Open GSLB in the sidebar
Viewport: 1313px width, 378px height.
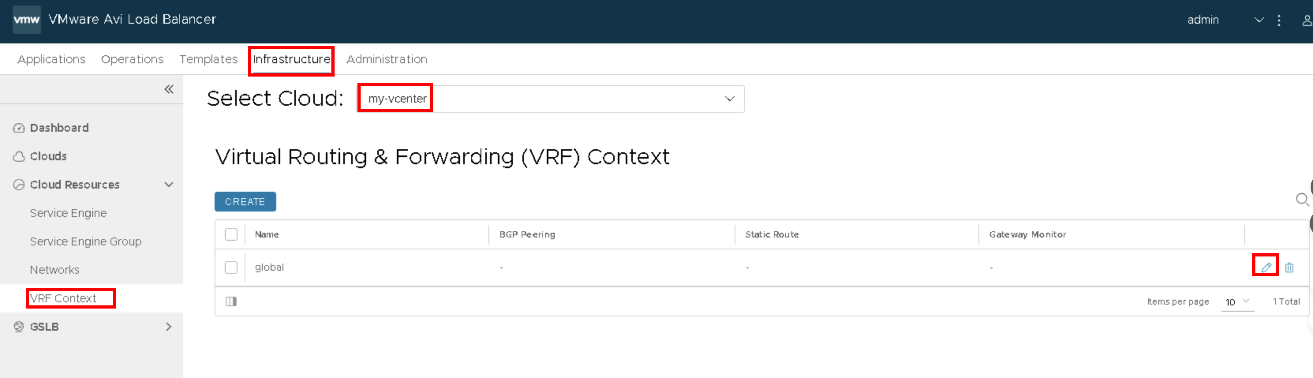tap(44, 327)
